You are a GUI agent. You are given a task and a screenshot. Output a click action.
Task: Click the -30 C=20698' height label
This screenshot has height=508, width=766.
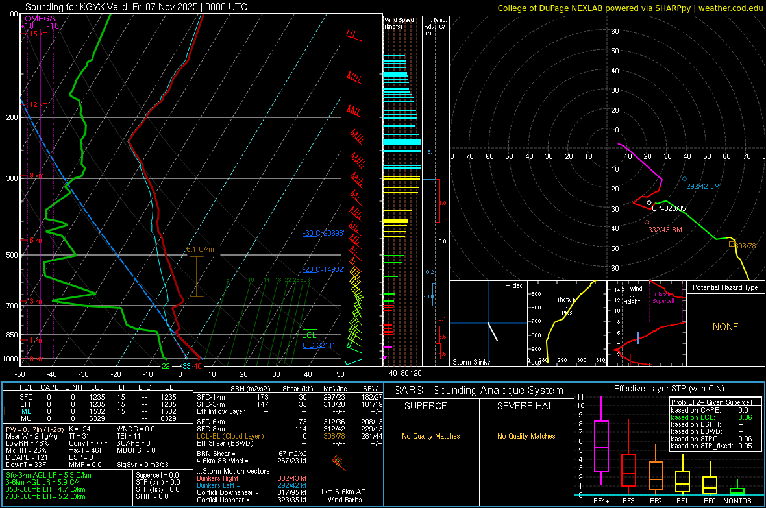pyautogui.click(x=323, y=233)
